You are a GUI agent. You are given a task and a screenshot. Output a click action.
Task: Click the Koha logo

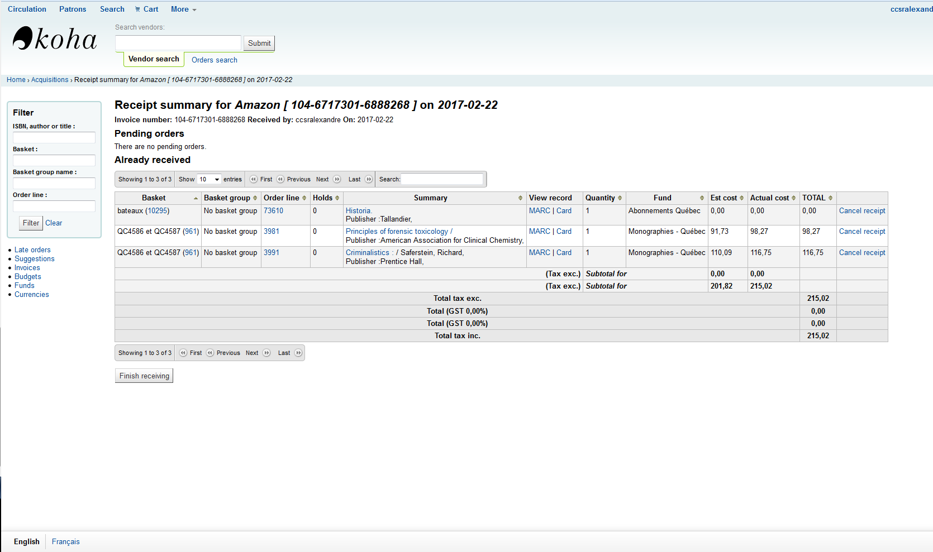pyautogui.click(x=55, y=39)
